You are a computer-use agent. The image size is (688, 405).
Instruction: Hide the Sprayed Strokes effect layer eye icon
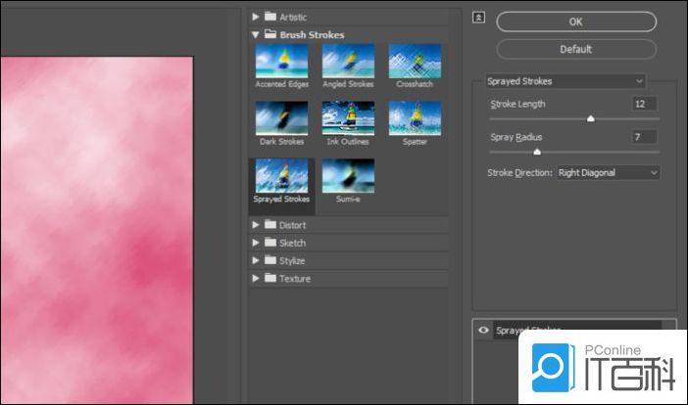coord(483,331)
